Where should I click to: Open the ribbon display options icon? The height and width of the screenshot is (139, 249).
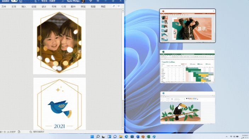click(x=98, y=1)
